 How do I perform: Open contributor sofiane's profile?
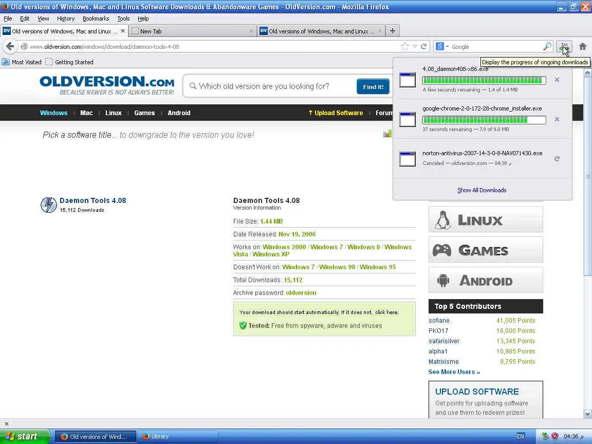pyautogui.click(x=439, y=321)
